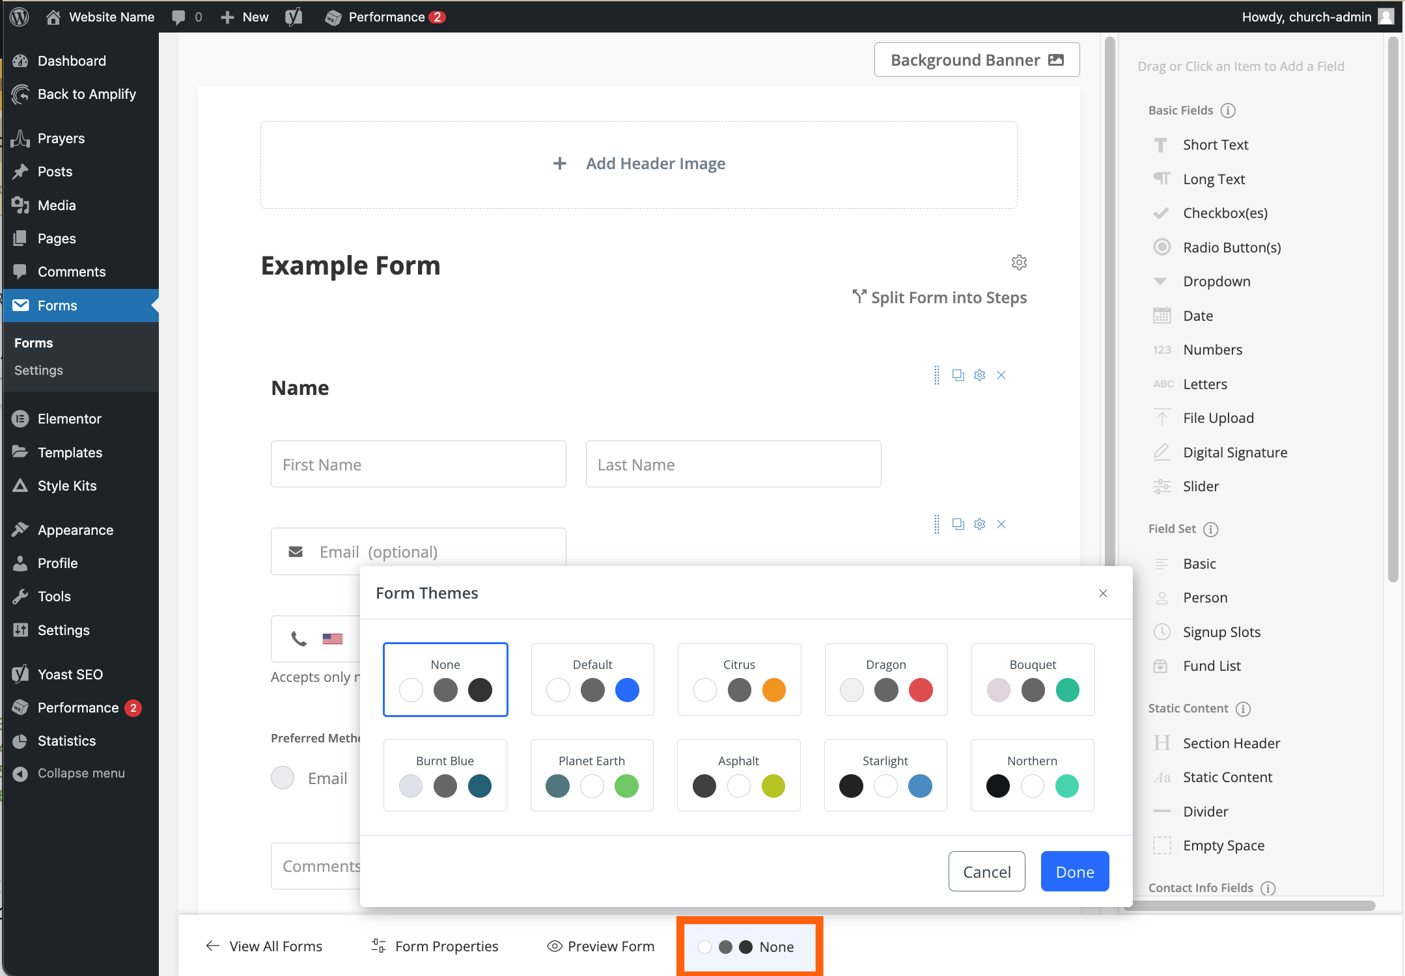
Task: Open the phone country flag selector
Action: pyautogui.click(x=332, y=639)
